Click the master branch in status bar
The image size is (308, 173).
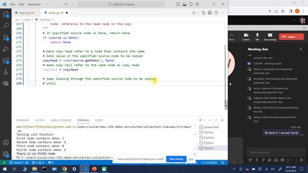[17, 162]
